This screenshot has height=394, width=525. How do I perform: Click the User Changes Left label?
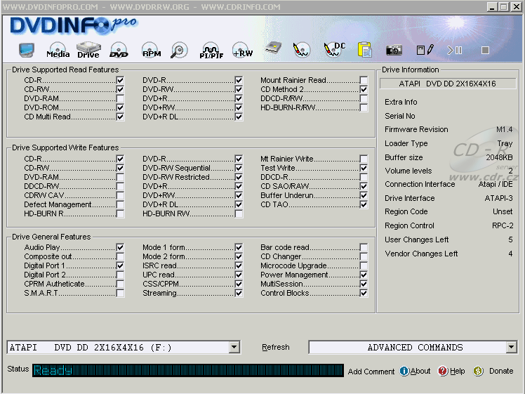click(416, 239)
